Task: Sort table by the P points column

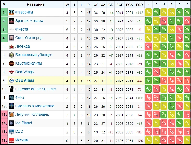Action: click(x=89, y=4)
